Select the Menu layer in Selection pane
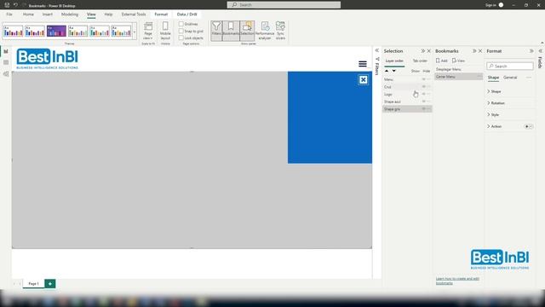The height and width of the screenshot is (307, 545). pyautogui.click(x=407, y=79)
